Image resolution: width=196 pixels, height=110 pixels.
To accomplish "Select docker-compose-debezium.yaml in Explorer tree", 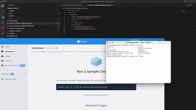I will (x=21, y=23).
